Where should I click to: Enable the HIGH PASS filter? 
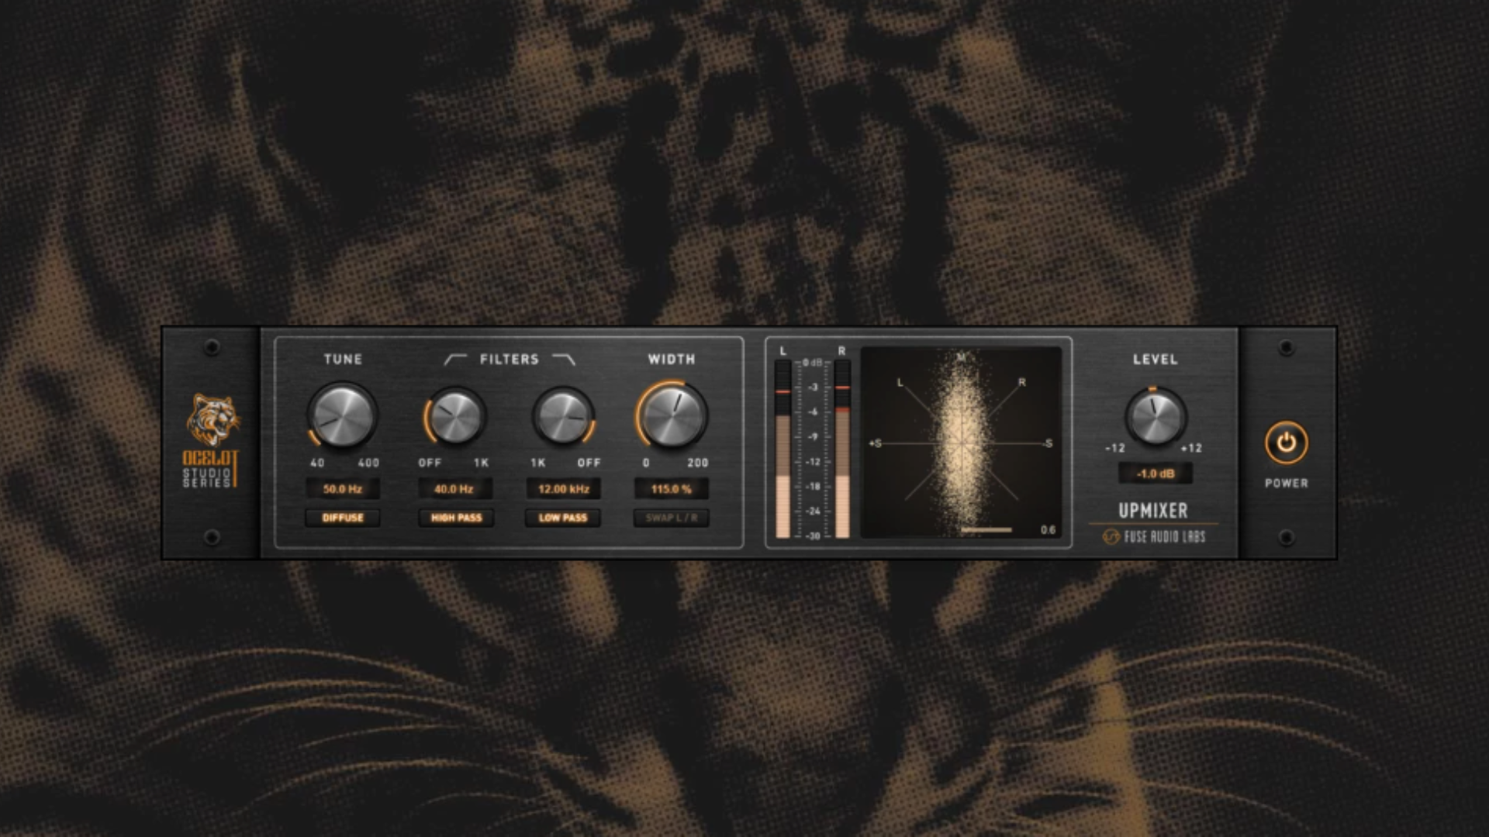pyautogui.click(x=454, y=518)
